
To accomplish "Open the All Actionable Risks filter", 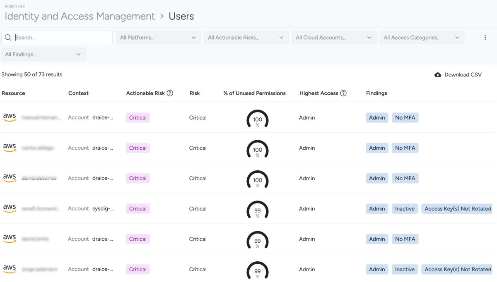I will pyautogui.click(x=246, y=38).
